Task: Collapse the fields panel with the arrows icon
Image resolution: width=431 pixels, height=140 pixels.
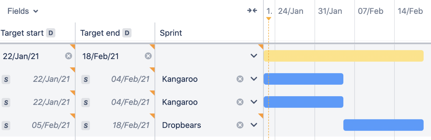Action: point(252,11)
